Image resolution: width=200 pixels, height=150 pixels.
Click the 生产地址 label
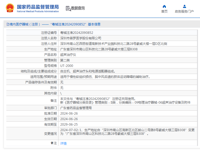click(x=50, y=49)
